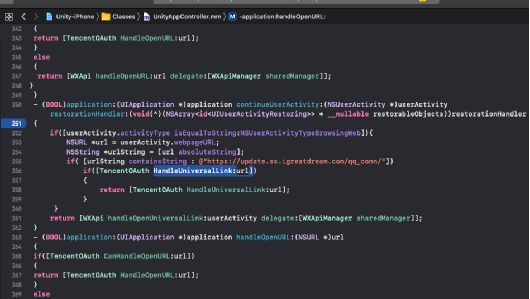Click isEqualToString on line 252

click(x=205, y=133)
